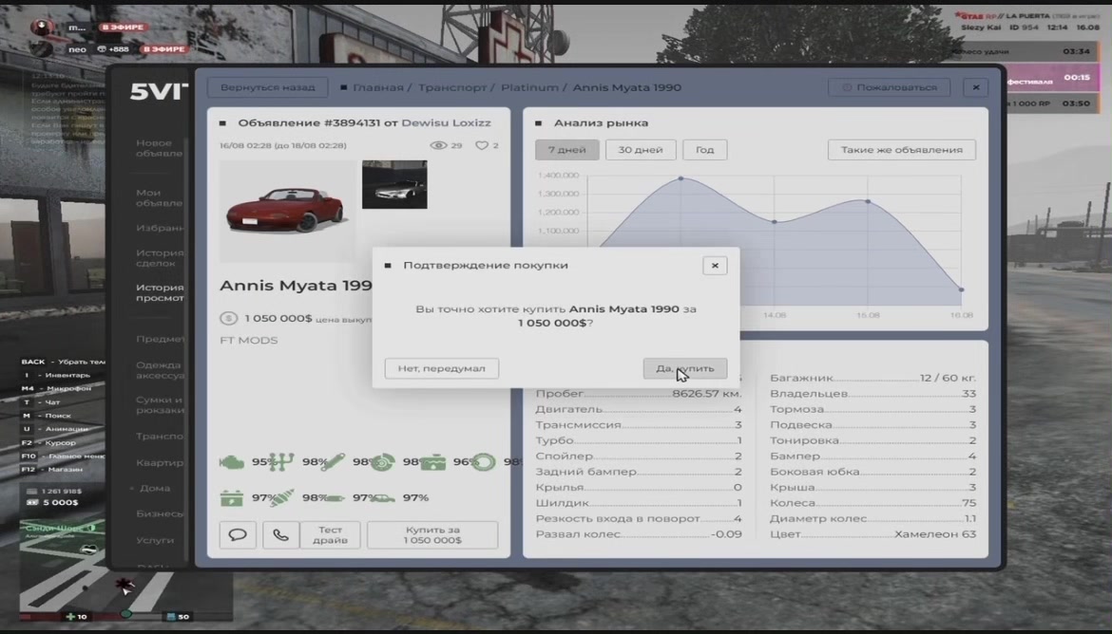1112x634 pixels.
Task: View the red Annis Myata main photo
Action: point(287,211)
